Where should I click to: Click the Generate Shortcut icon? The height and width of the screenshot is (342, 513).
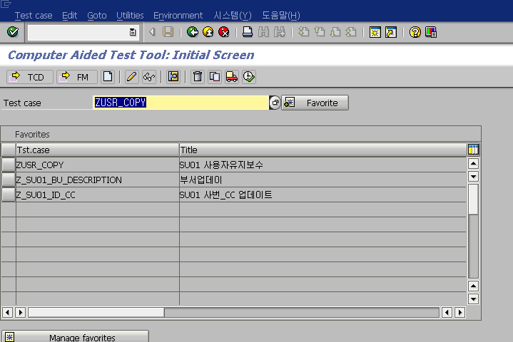click(391, 32)
